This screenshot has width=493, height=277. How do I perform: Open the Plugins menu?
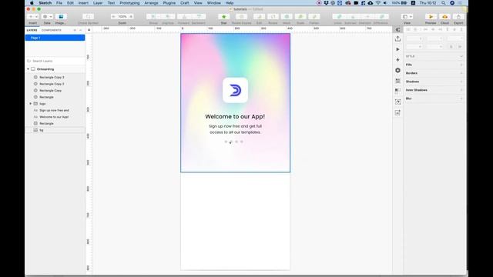click(x=169, y=3)
